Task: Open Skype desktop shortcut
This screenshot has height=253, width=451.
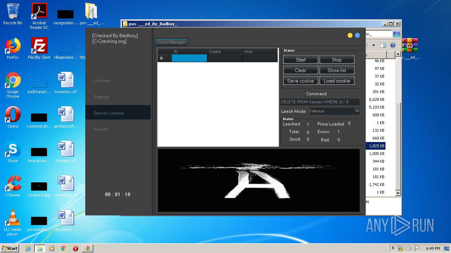Action: (13, 151)
